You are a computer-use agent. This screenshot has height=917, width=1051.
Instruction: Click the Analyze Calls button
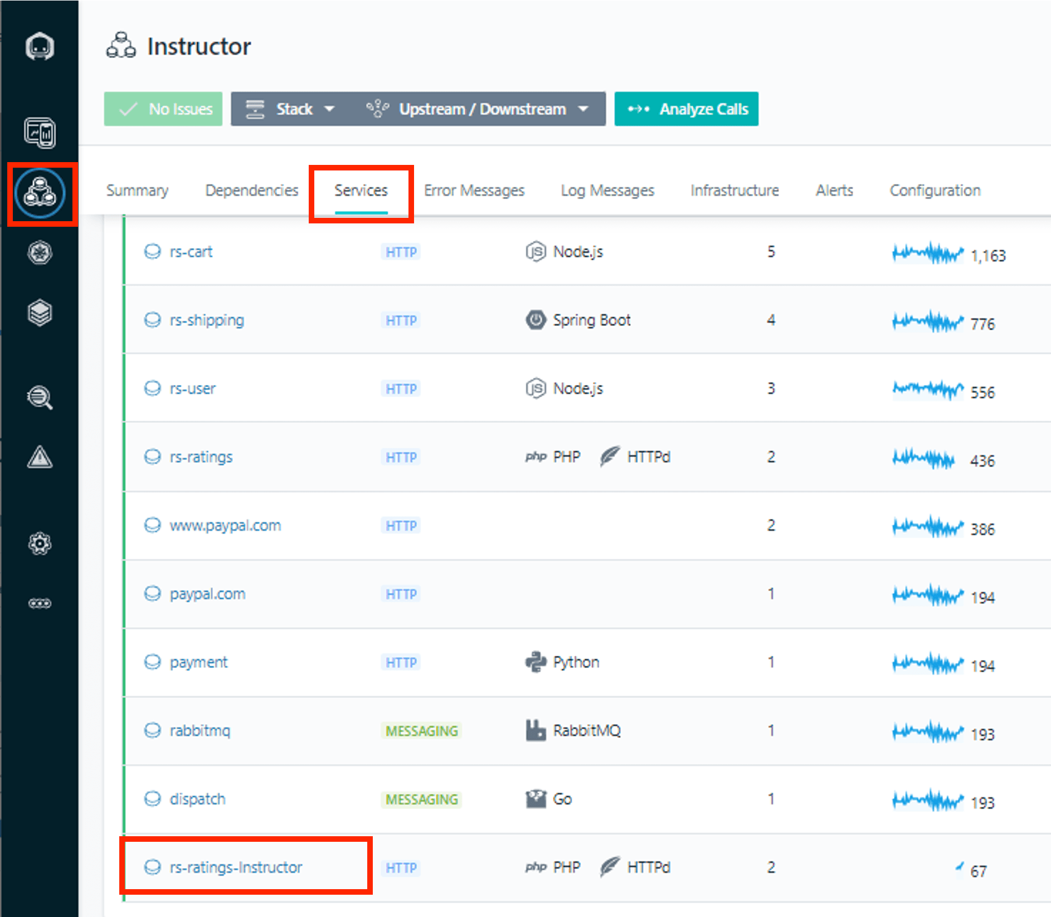point(686,109)
